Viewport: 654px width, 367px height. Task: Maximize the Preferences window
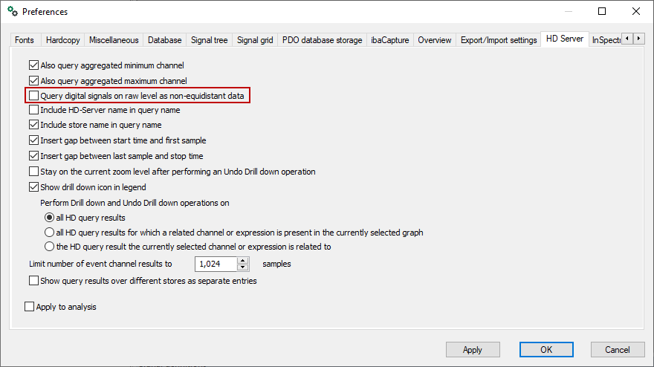pyautogui.click(x=602, y=11)
